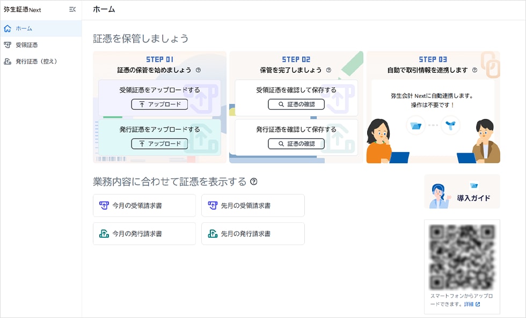Click the 弥生証憑 Next logo
The image size is (526, 318).
click(23, 10)
